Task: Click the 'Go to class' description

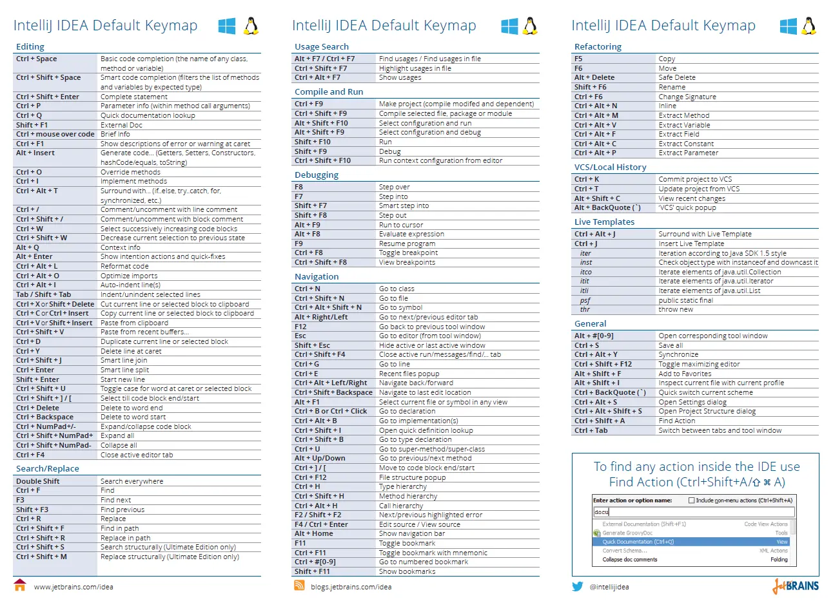Action: pos(397,289)
